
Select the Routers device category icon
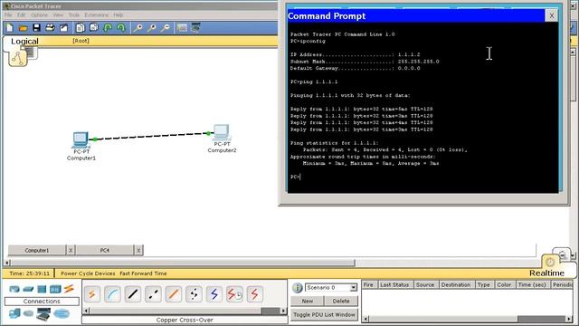tap(14, 289)
